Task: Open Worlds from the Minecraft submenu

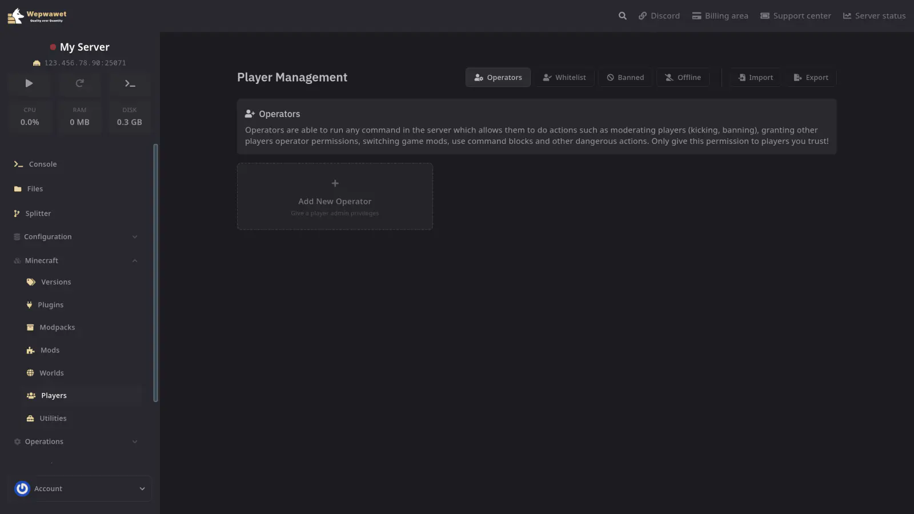Action: click(51, 373)
